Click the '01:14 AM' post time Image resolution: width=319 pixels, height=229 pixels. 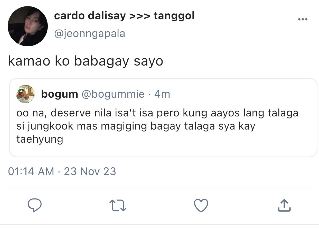pos(31,171)
